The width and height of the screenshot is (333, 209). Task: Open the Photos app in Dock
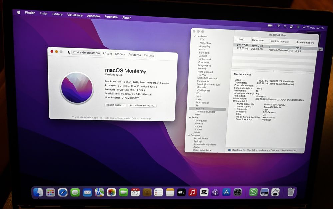pyautogui.click(x=111, y=192)
